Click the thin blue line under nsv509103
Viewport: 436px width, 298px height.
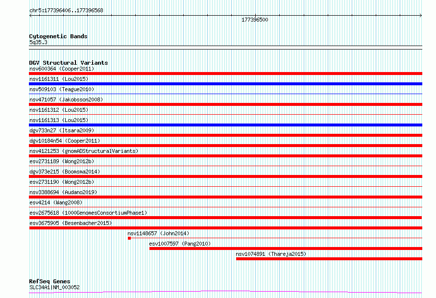point(225,94)
